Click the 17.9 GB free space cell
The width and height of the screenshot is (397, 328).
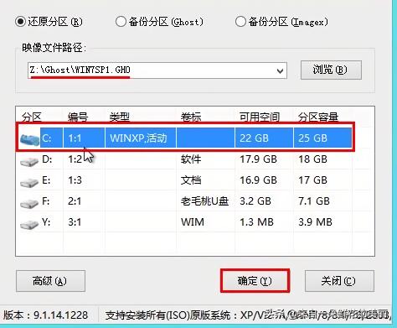point(258,159)
